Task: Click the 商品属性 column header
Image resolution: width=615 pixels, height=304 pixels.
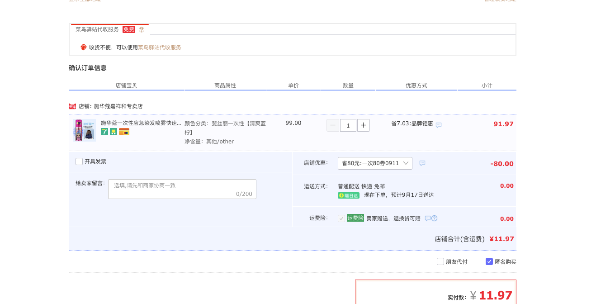Action: pos(225,85)
